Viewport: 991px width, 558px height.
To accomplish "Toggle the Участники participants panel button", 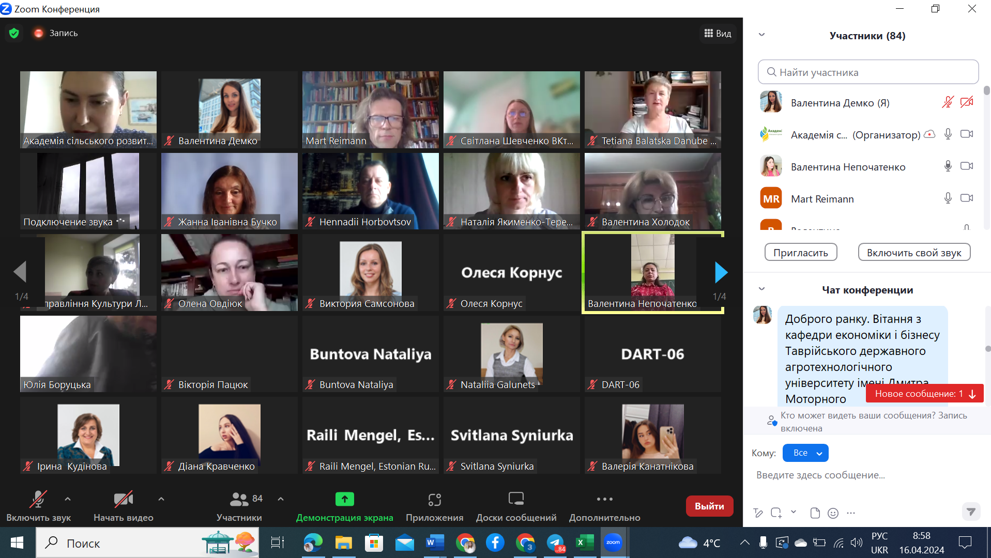I will tap(239, 500).
